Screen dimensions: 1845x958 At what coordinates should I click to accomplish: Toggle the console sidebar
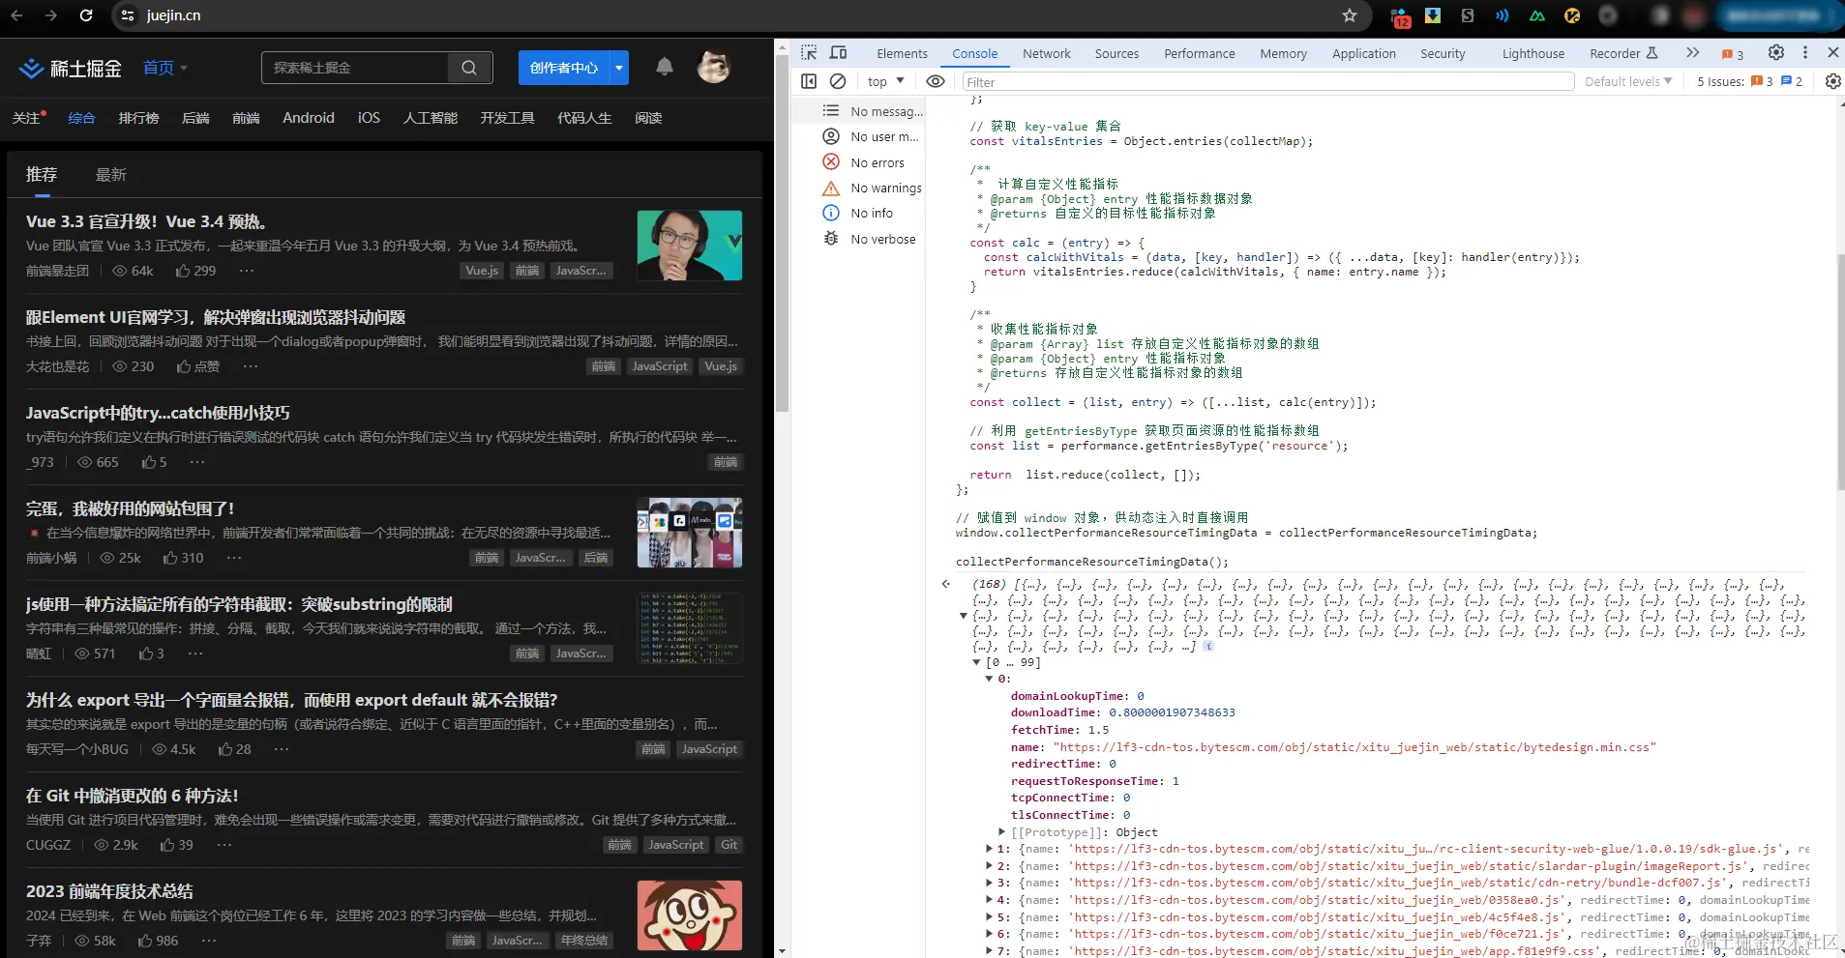point(809,81)
